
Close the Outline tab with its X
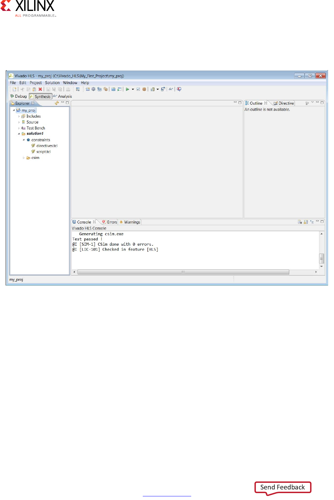tap(266, 103)
